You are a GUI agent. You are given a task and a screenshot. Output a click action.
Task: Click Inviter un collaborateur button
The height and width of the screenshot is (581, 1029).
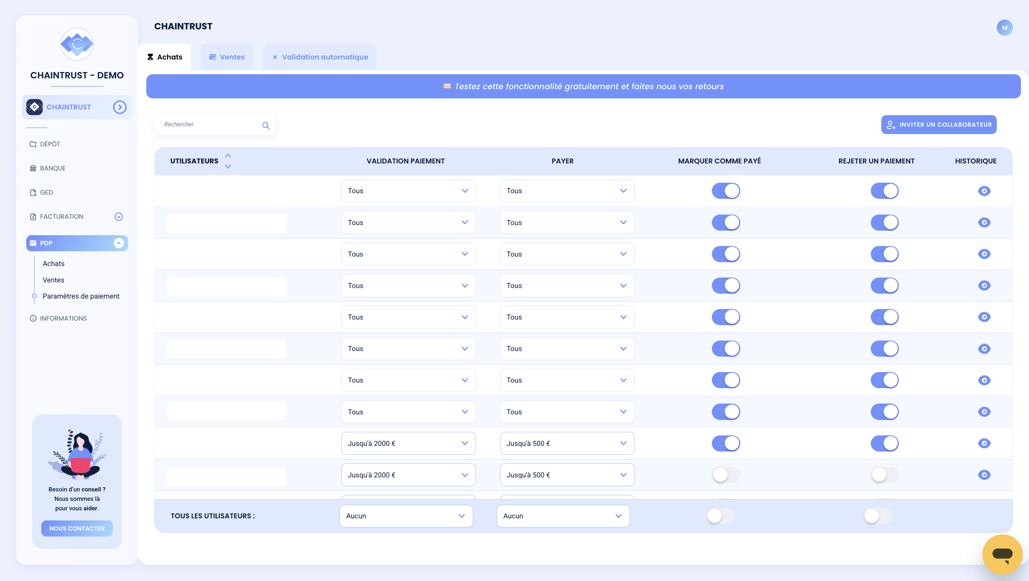pos(939,125)
